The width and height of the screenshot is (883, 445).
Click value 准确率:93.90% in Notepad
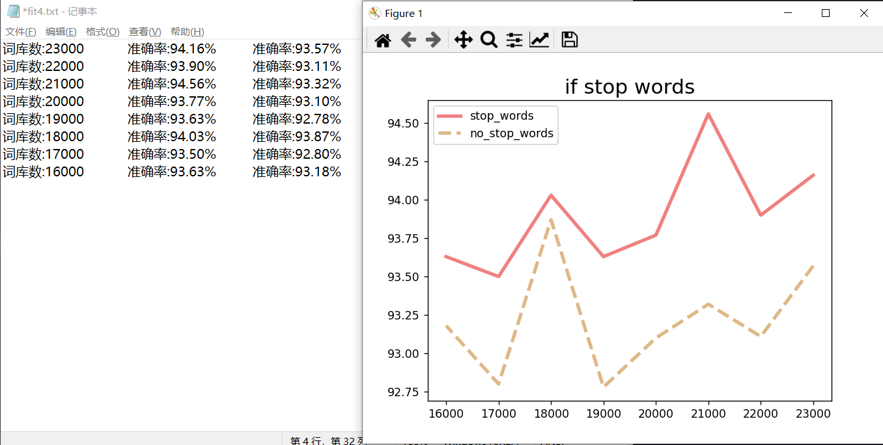tap(172, 66)
